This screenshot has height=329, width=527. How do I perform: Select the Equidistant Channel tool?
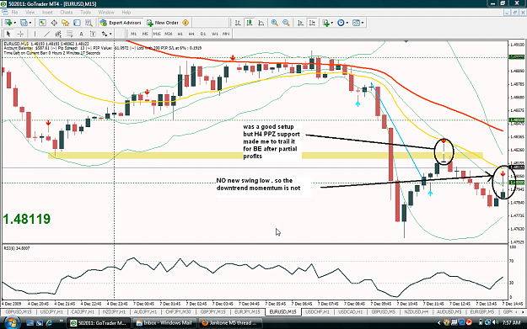[58, 34]
